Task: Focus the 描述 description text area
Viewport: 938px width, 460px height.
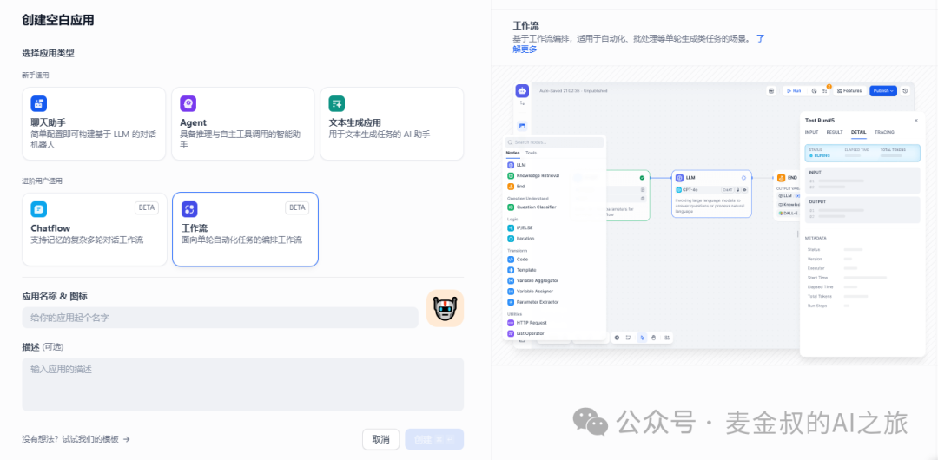Action: click(243, 384)
